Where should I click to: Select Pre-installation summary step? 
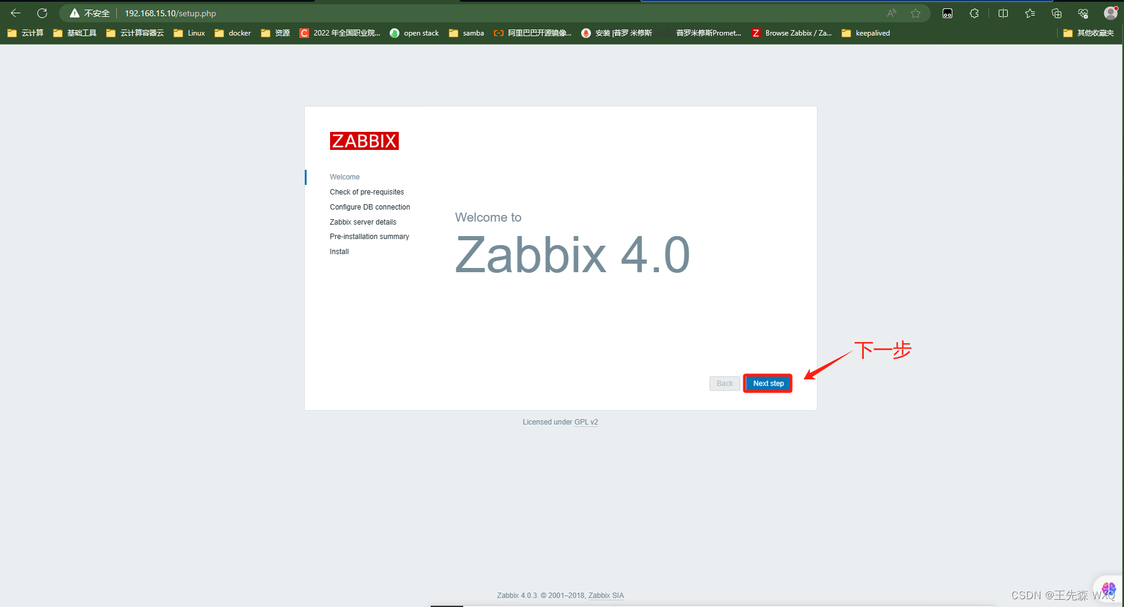(x=369, y=237)
